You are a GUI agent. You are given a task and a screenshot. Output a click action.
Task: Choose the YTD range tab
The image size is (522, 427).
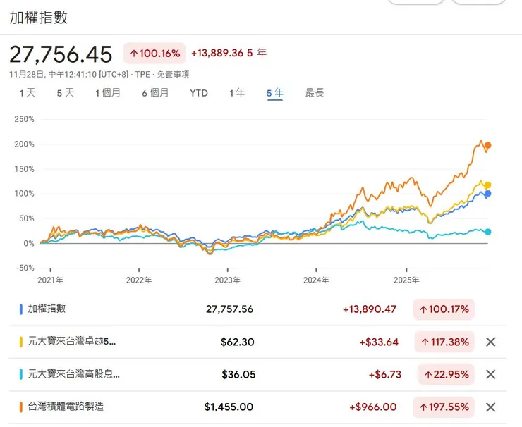[199, 93]
